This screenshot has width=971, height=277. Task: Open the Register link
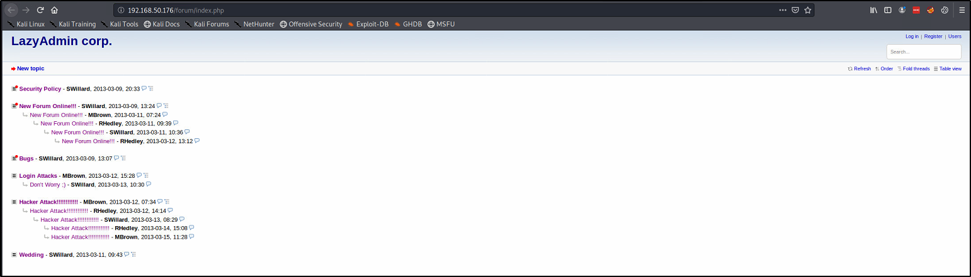(x=933, y=36)
